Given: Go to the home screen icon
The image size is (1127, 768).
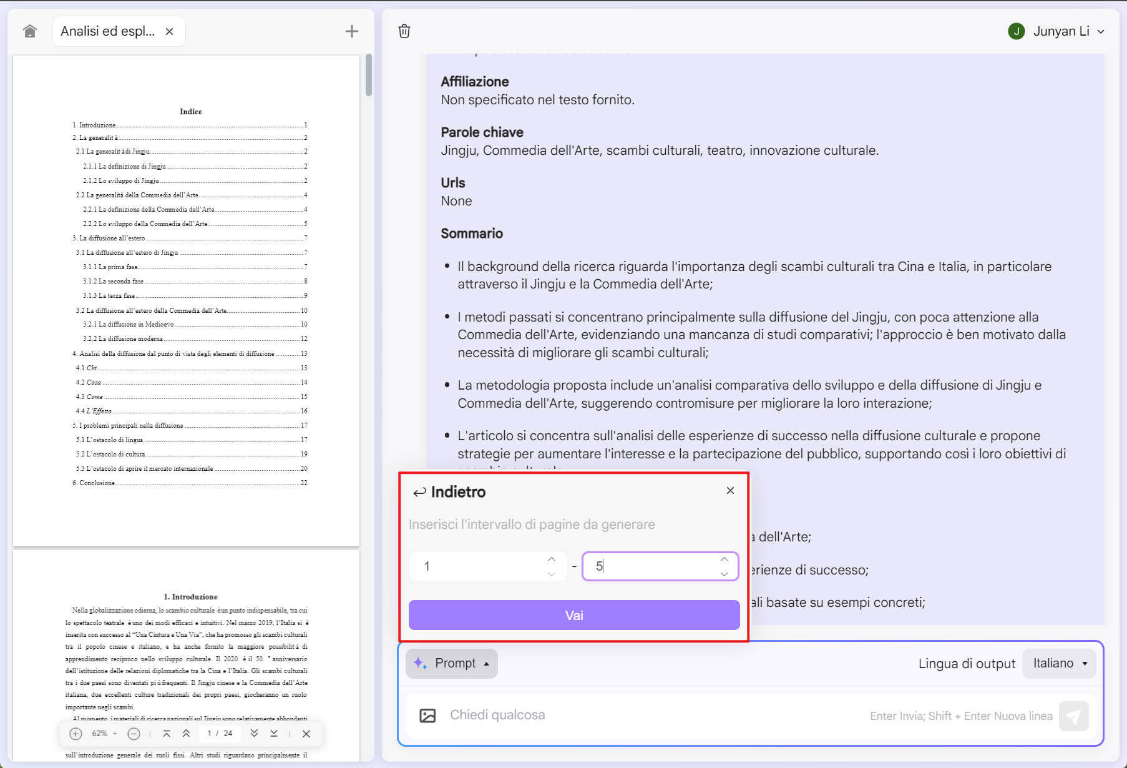Looking at the screenshot, I should (x=30, y=31).
